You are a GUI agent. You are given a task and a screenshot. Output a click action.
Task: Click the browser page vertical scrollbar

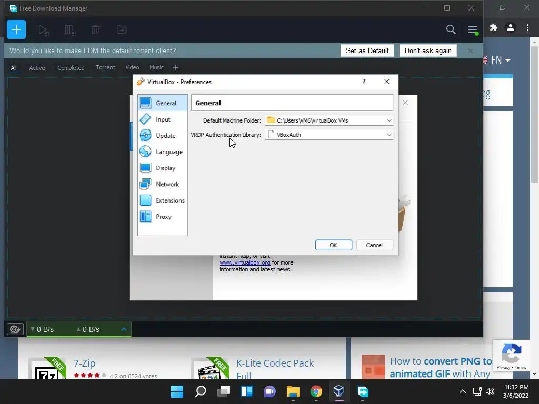coord(534,115)
